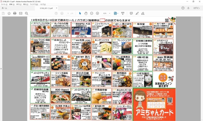Viewport: 203px width, 121px height.
Task: Click the あま咲きコイン logo
Action: pyautogui.click(x=163, y=77)
